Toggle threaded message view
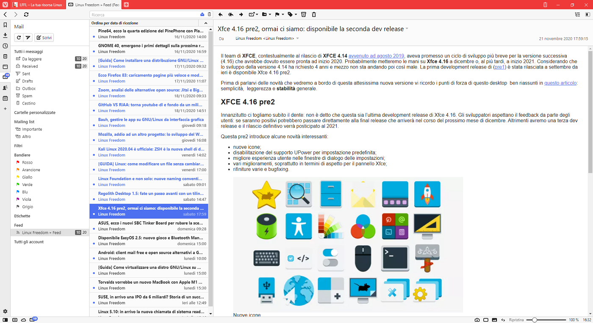The width and height of the screenshot is (593, 323). tap(577, 14)
